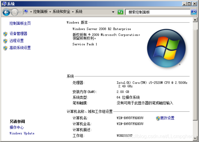This screenshot has height=142, width=199.
Task: Click scrollbar down arrow
Action: 195,138
